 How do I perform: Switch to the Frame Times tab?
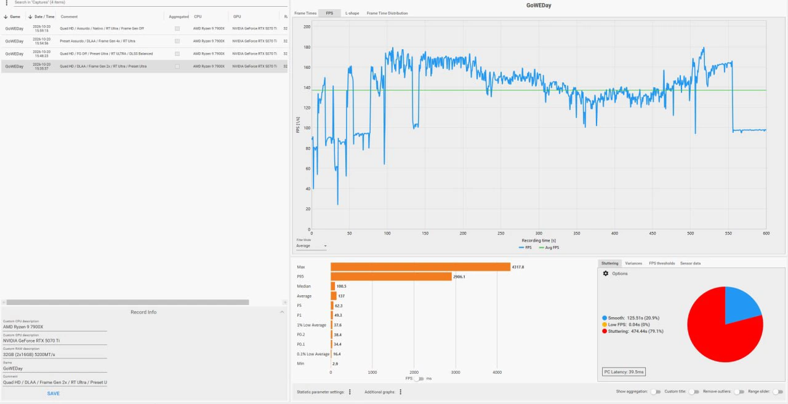click(x=305, y=13)
